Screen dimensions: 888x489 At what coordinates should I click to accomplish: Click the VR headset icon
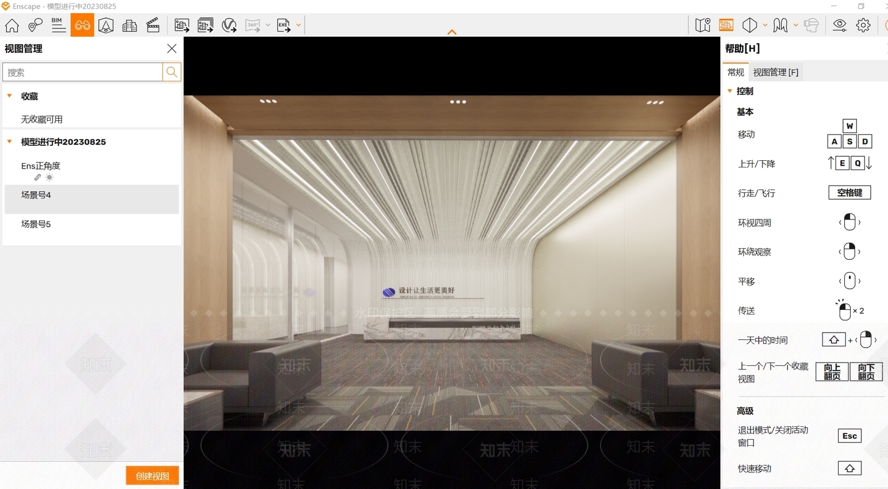tap(811, 26)
